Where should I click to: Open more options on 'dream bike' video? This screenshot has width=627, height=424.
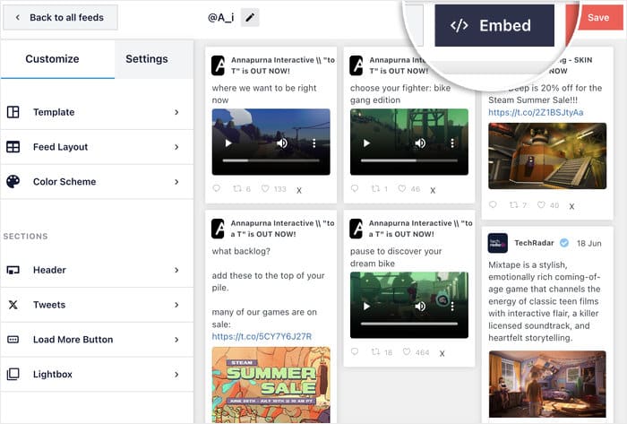click(452, 307)
